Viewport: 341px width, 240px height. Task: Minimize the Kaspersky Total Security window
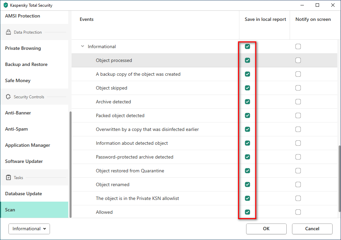[x=302, y=5]
